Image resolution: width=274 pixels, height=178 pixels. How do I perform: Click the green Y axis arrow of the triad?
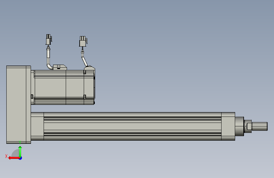tap(20, 152)
